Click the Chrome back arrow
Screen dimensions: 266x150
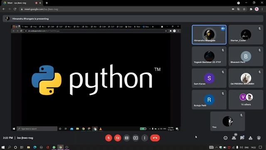(4, 9)
